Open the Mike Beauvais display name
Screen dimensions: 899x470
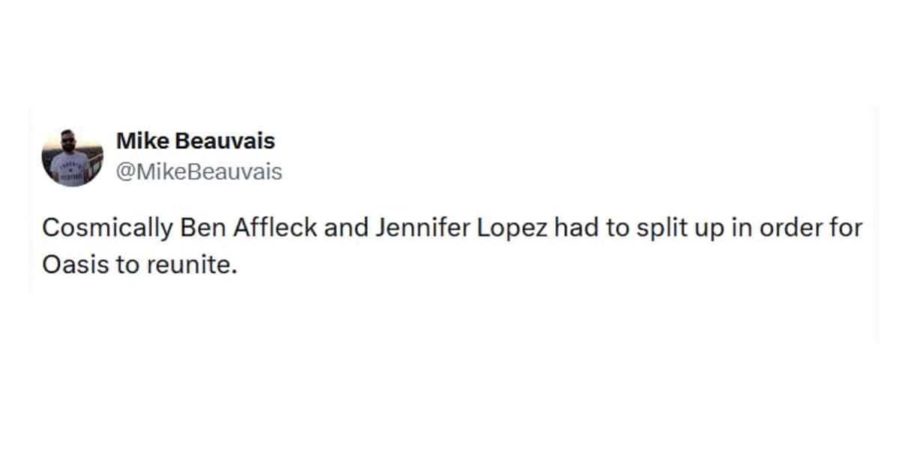coord(196,141)
